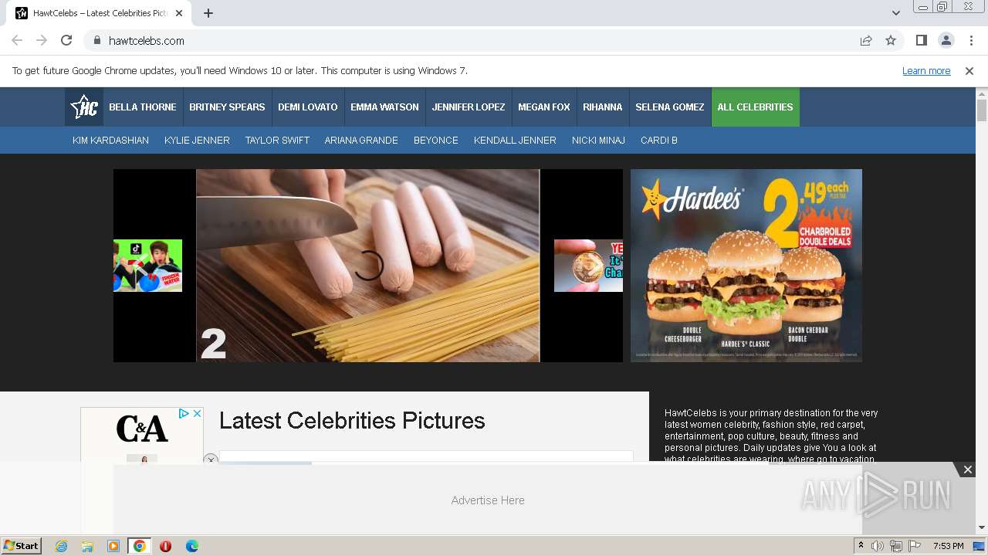Launch Microsoft Edge from the taskbar
Image resolution: width=988 pixels, height=556 pixels.
[x=192, y=546]
